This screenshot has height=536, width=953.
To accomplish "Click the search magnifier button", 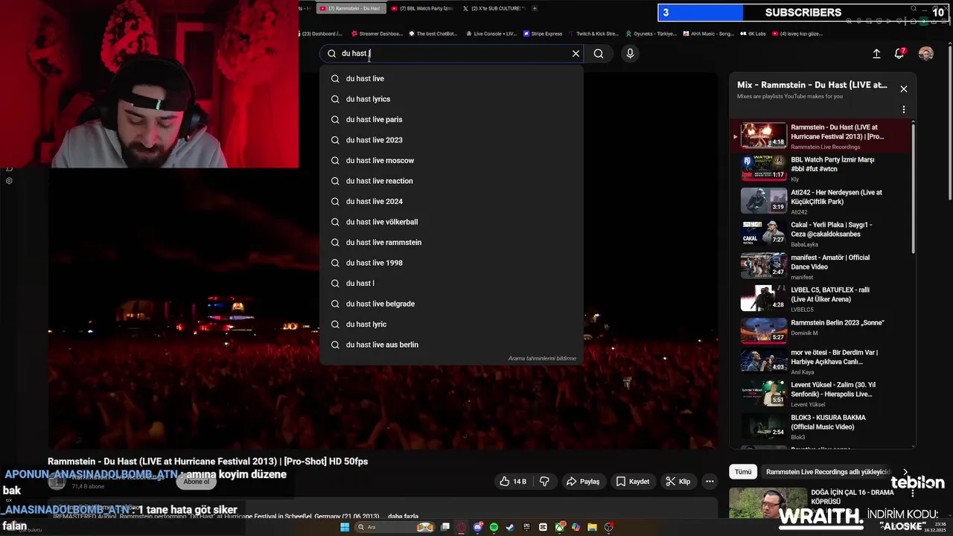I will pos(599,54).
